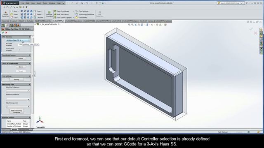264x148 pixels.
Task: Select the Number_of_Fixtures option row
Action: [18, 126]
